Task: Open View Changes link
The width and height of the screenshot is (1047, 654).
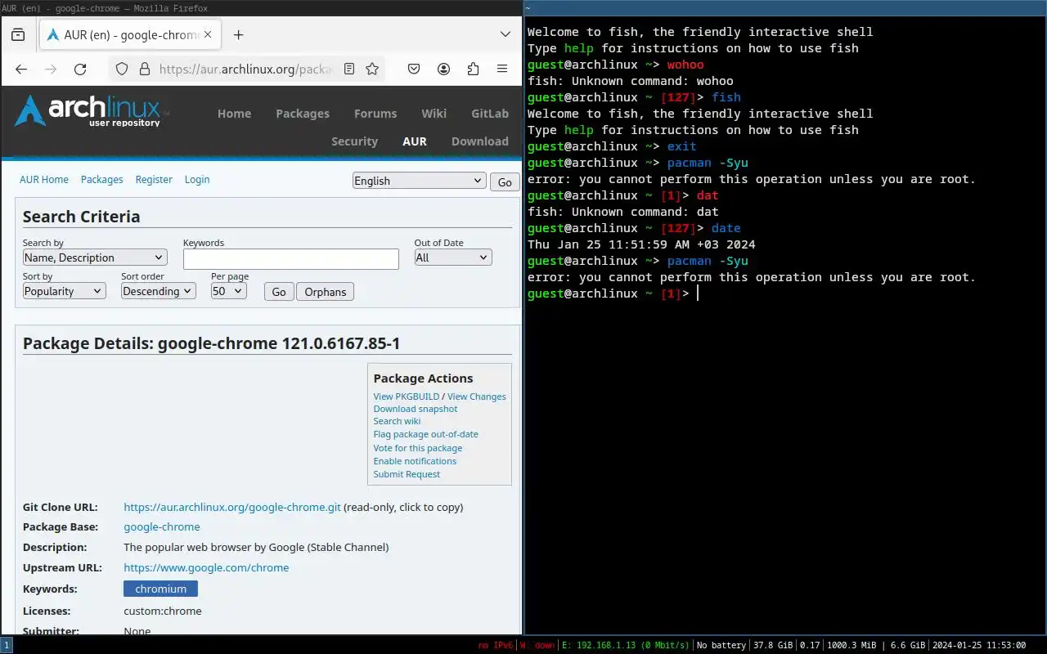Action: (x=477, y=396)
